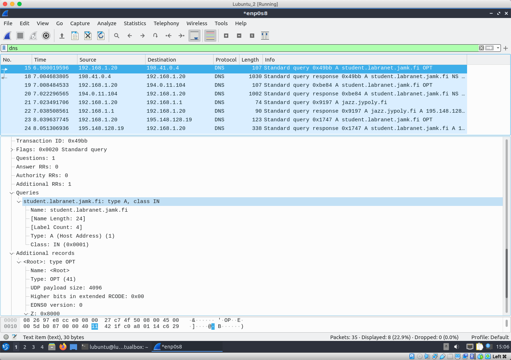The image size is (511, 360).
Task: Collapse the <Root>: type OPT record
Action: tap(19, 262)
